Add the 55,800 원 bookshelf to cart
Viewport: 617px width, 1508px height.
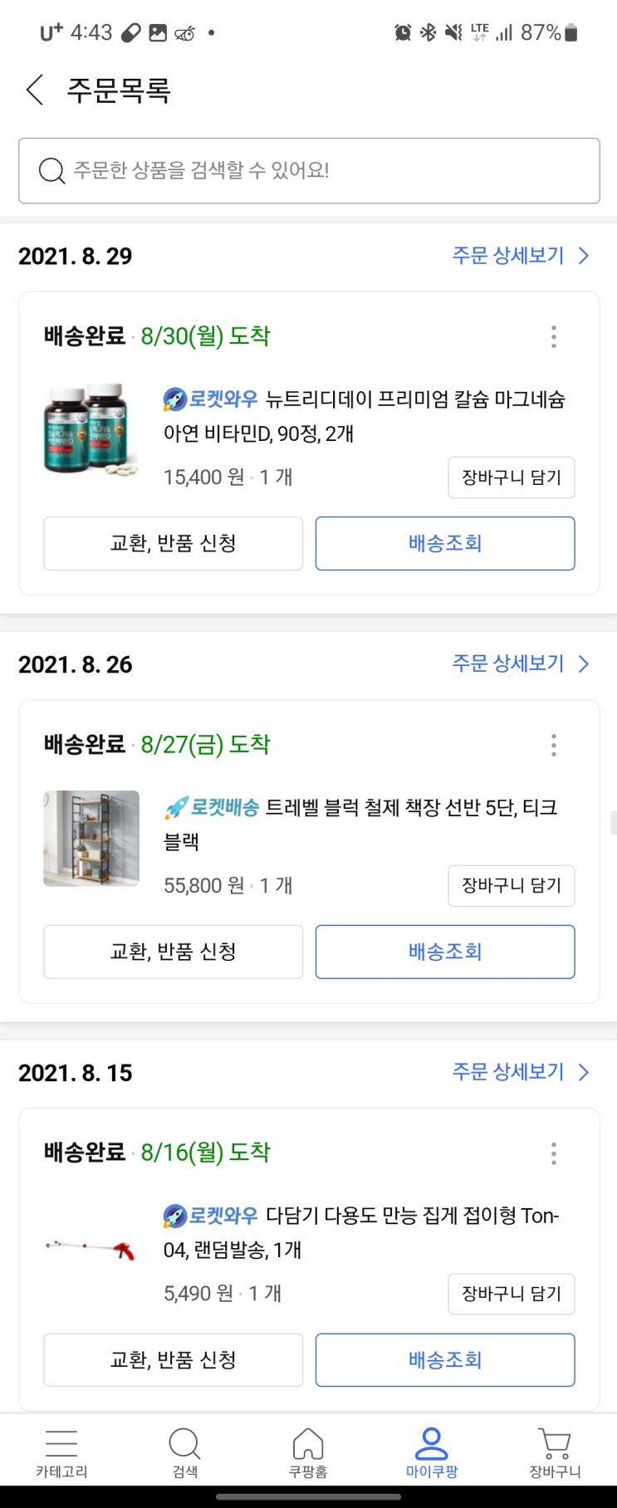pyautogui.click(x=511, y=886)
